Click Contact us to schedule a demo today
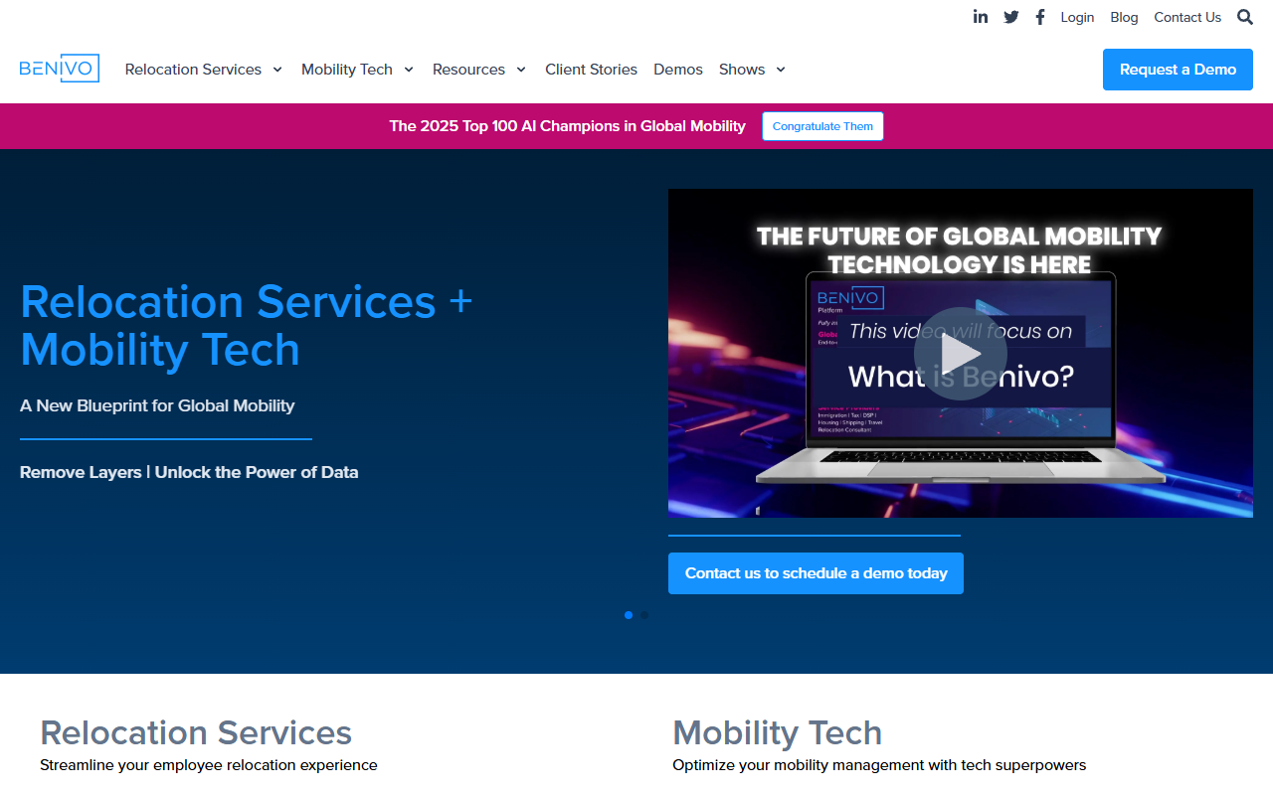 point(816,573)
